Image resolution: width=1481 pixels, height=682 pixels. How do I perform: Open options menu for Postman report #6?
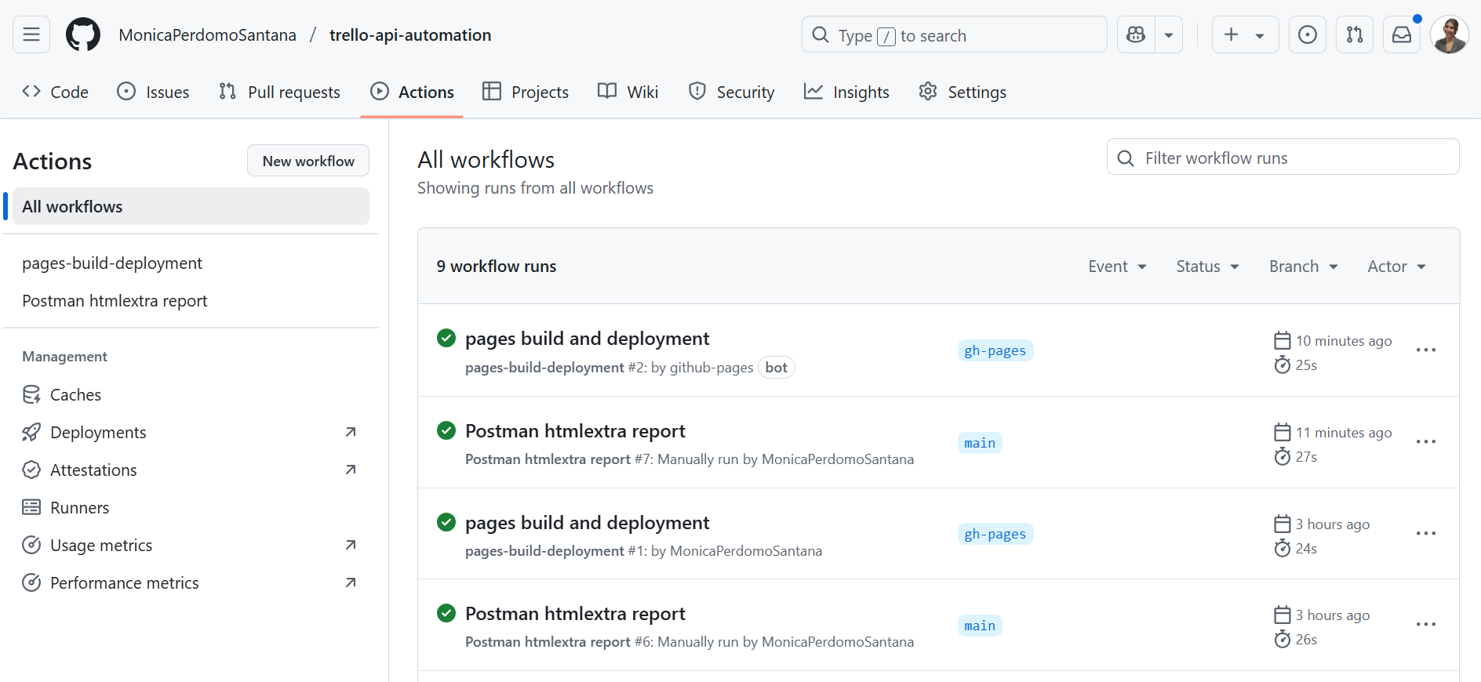tap(1426, 624)
